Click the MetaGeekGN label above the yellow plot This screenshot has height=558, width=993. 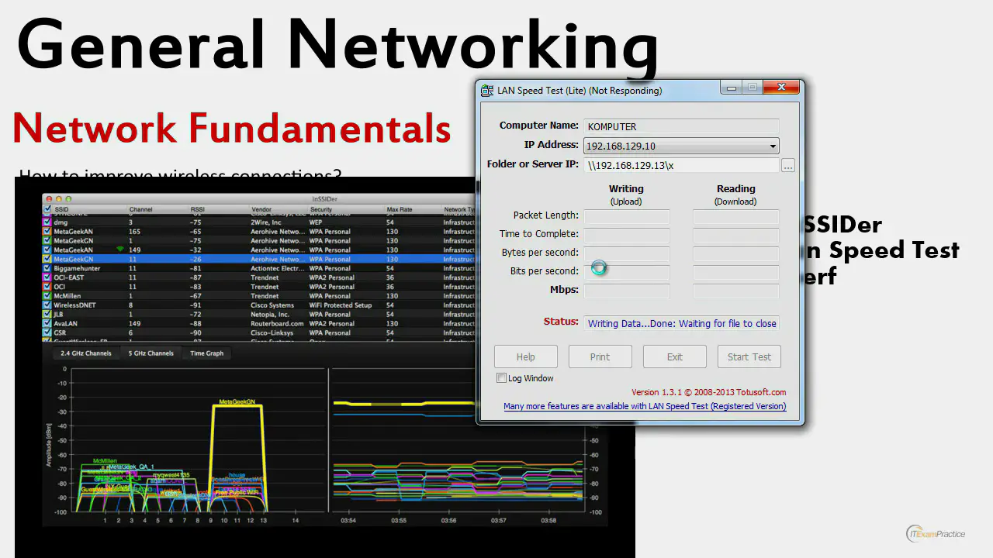[x=237, y=402]
